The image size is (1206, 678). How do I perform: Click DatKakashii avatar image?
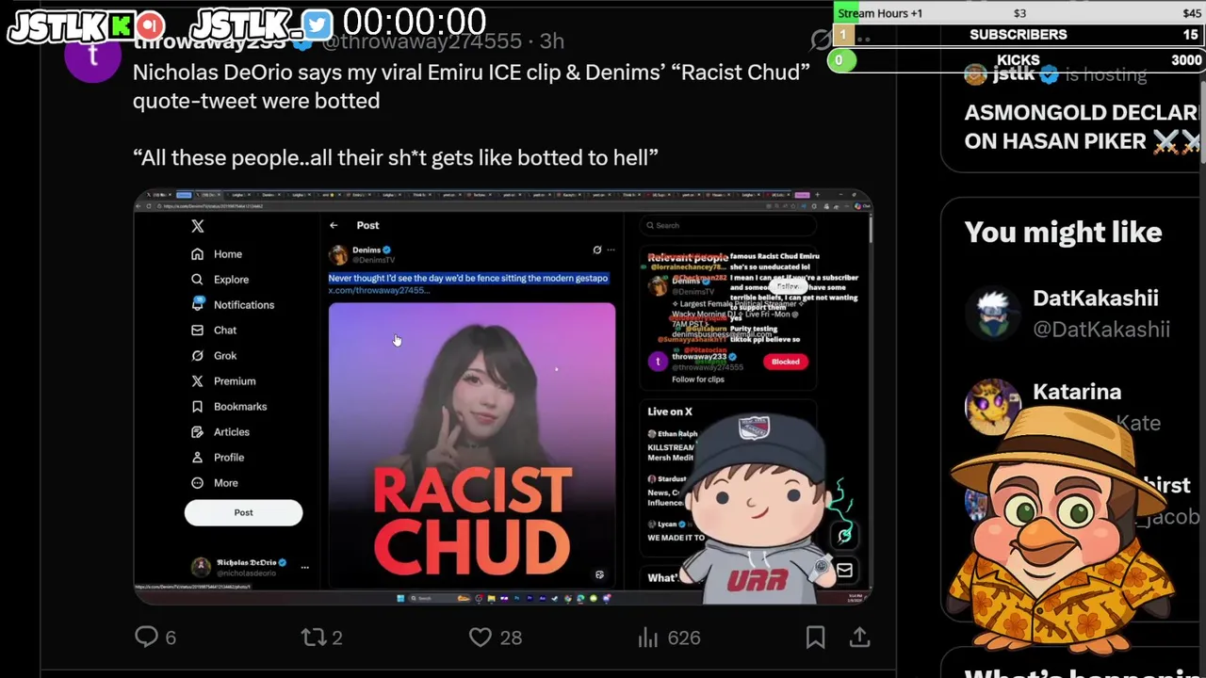coord(993,314)
